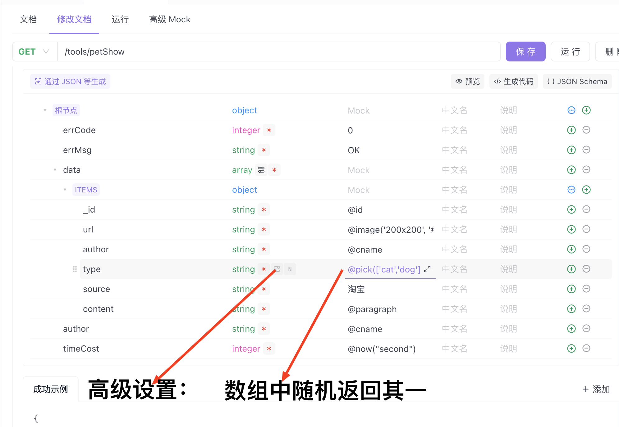Delete the data array row
This screenshot has width=619, height=427.
pyautogui.click(x=586, y=170)
